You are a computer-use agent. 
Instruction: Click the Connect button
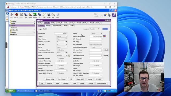click(x=105, y=29)
